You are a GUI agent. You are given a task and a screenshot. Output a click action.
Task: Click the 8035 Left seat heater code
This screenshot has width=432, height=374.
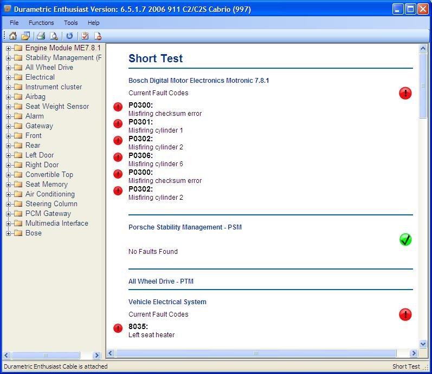click(138, 326)
